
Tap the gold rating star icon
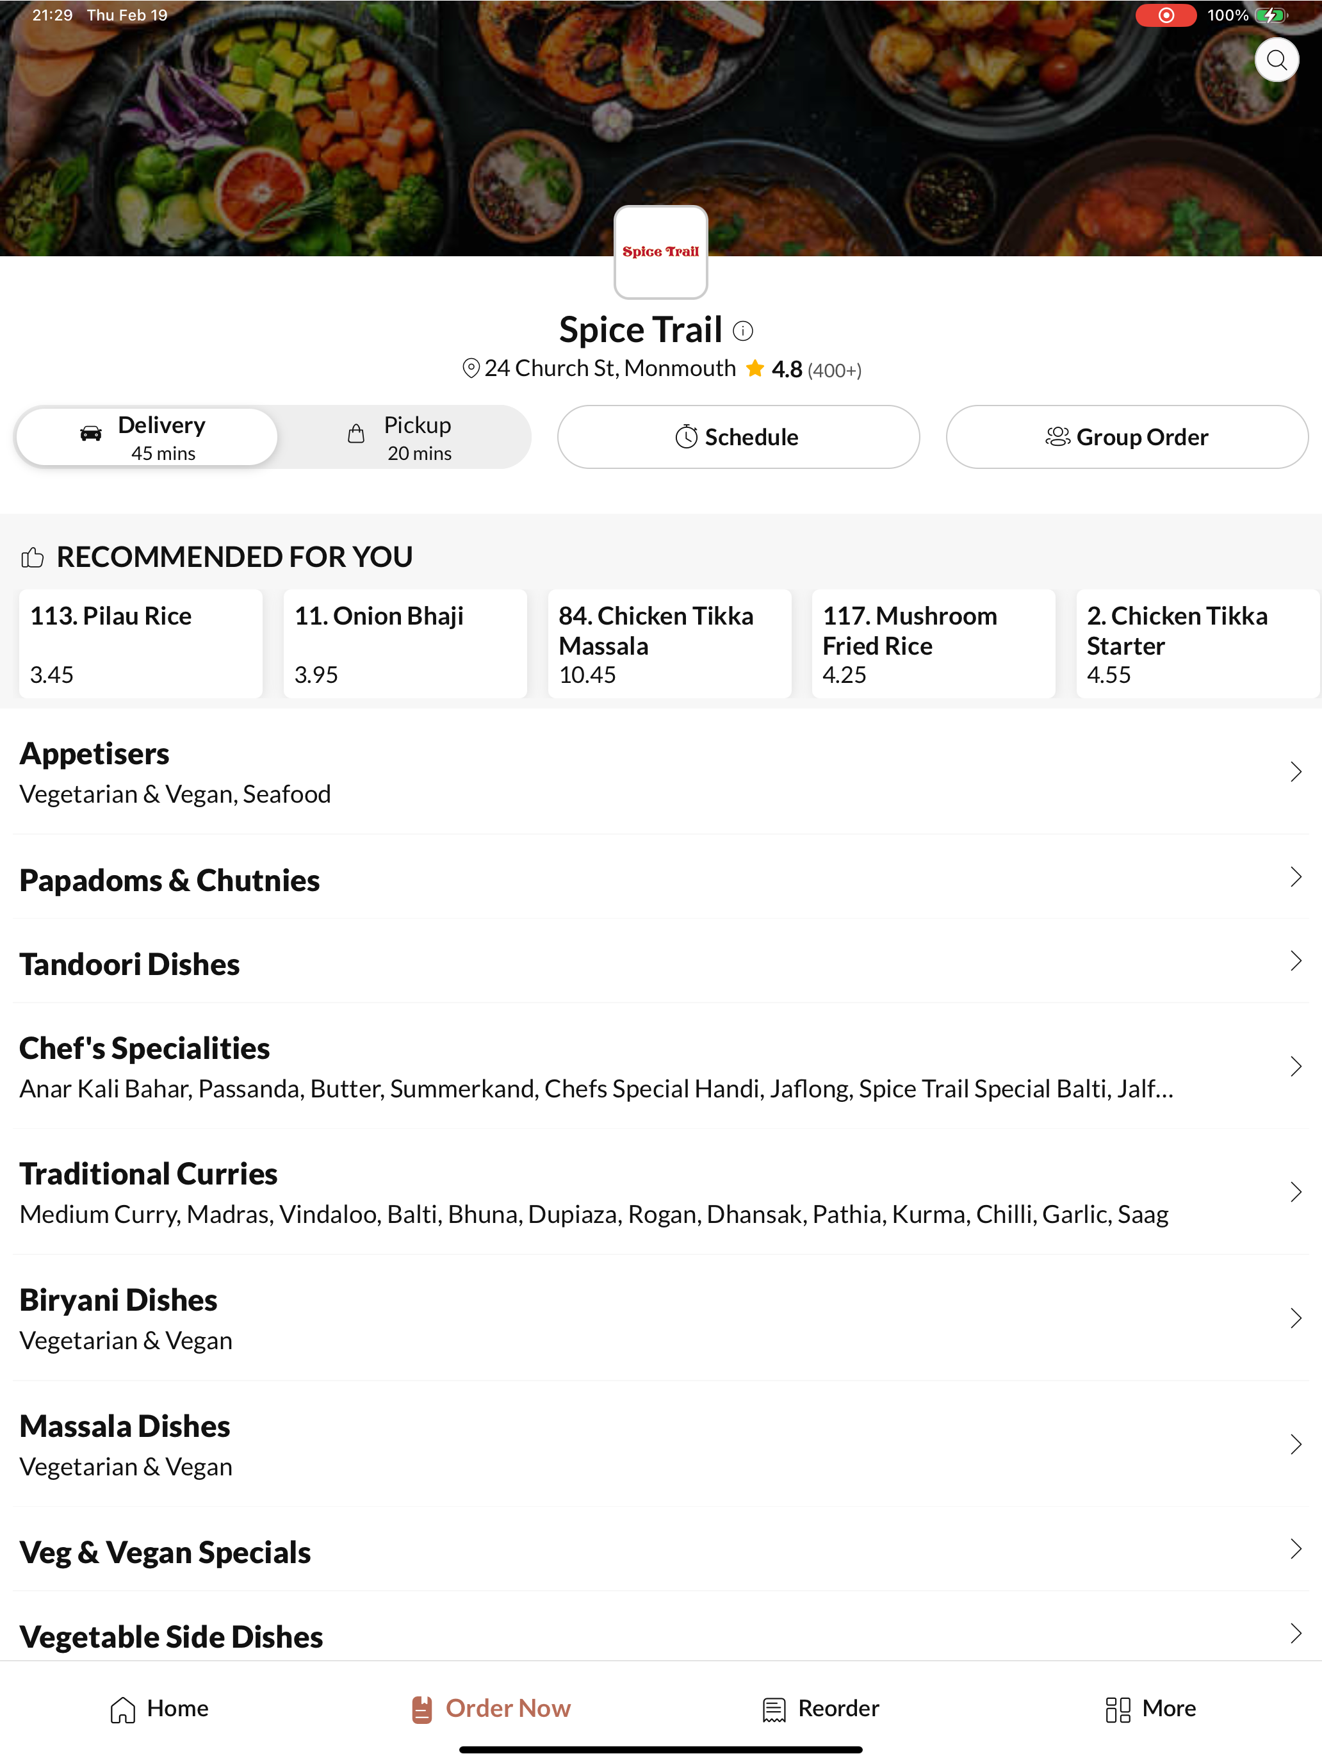click(755, 368)
